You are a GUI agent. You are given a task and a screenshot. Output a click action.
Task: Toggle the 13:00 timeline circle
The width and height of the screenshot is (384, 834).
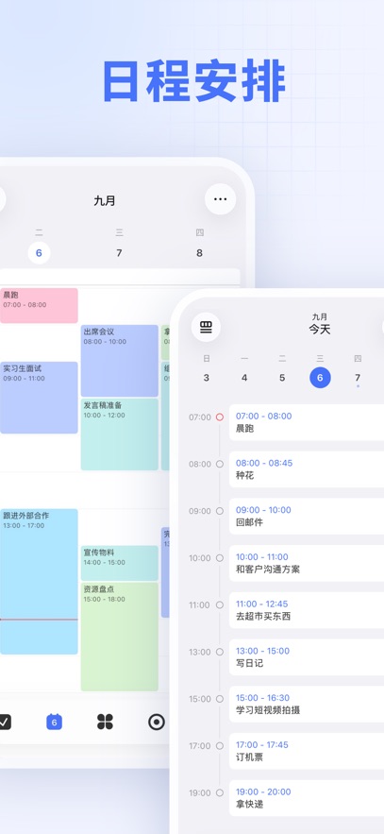pos(219,652)
